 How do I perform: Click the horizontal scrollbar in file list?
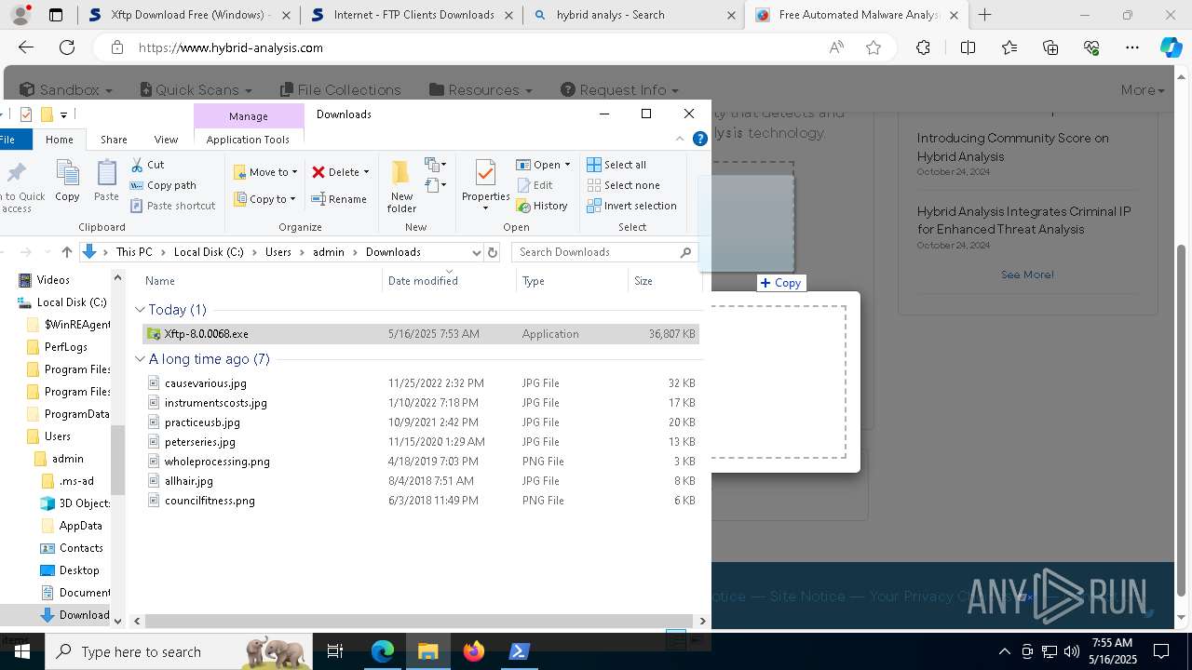click(x=419, y=621)
